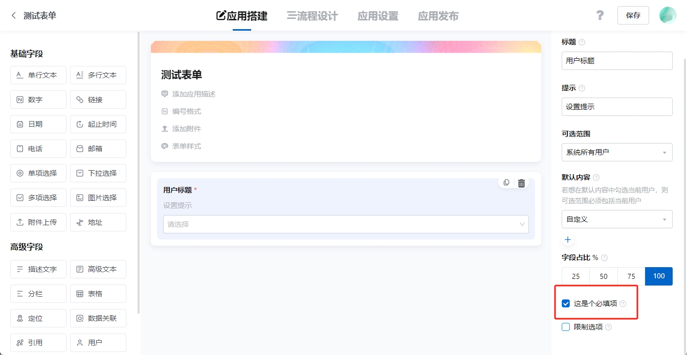The width and height of the screenshot is (687, 355).
Task: Expand the 默认内容 自定义 dropdown
Action: click(617, 219)
